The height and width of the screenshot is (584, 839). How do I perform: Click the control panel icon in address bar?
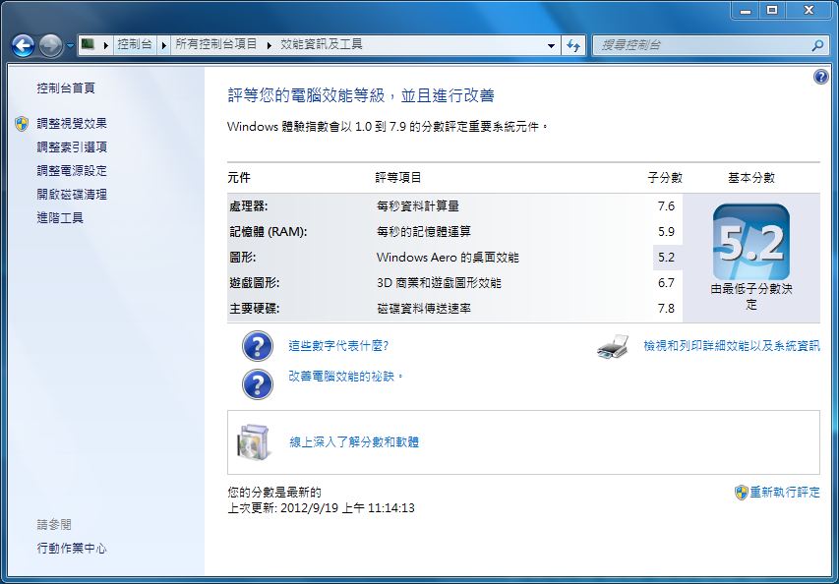(x=88, y=44)
